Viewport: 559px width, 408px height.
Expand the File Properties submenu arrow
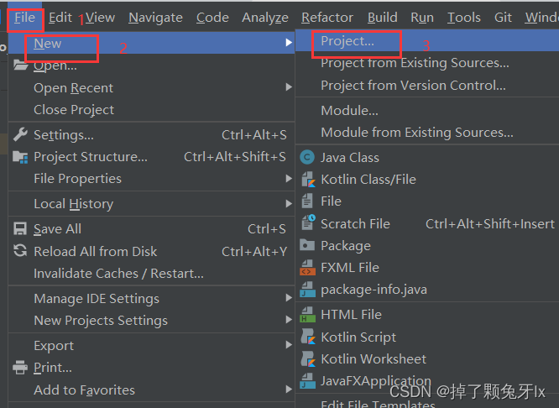pos(289,178)
